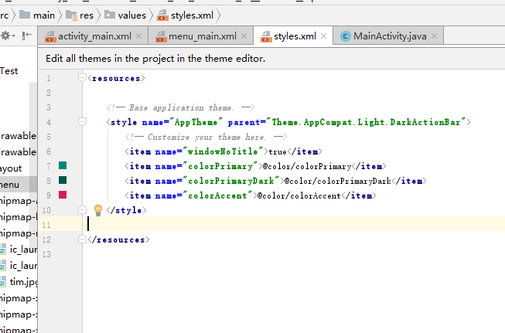Click the styles.xml file icon in breadcrumb
505x333 pixels.
coord(162,15)
